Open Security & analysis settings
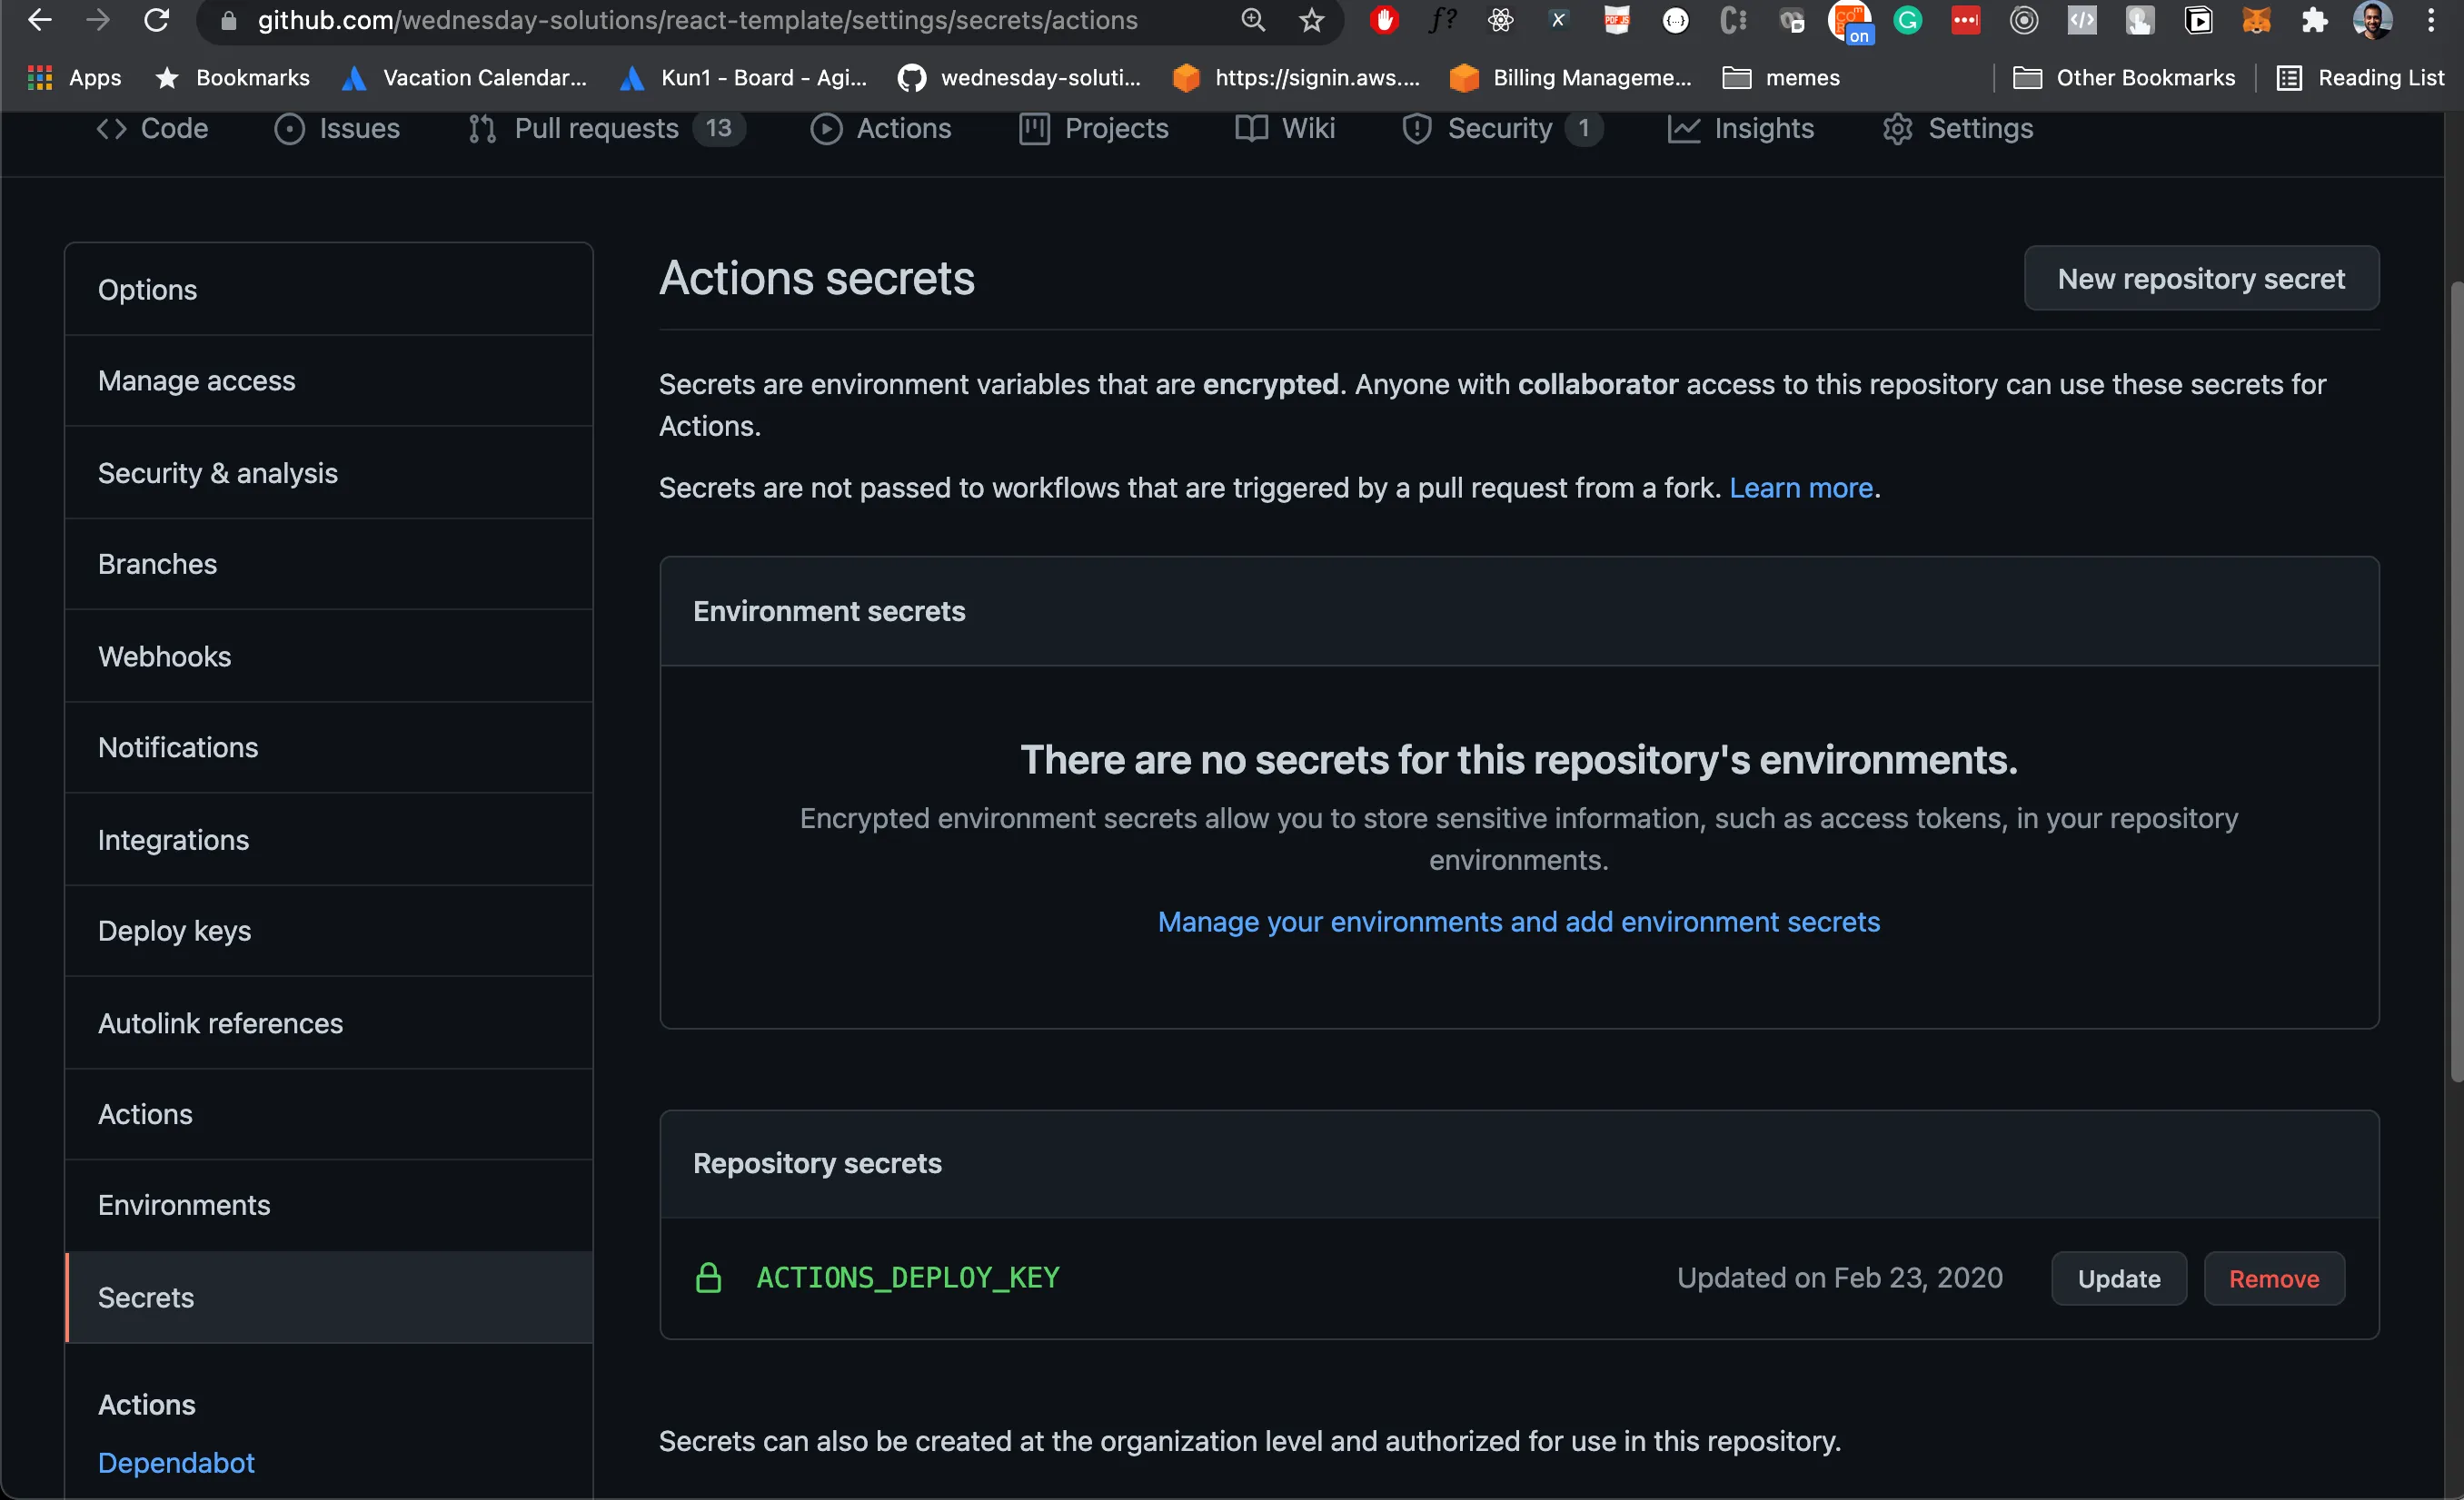 [x=329, y=473]
